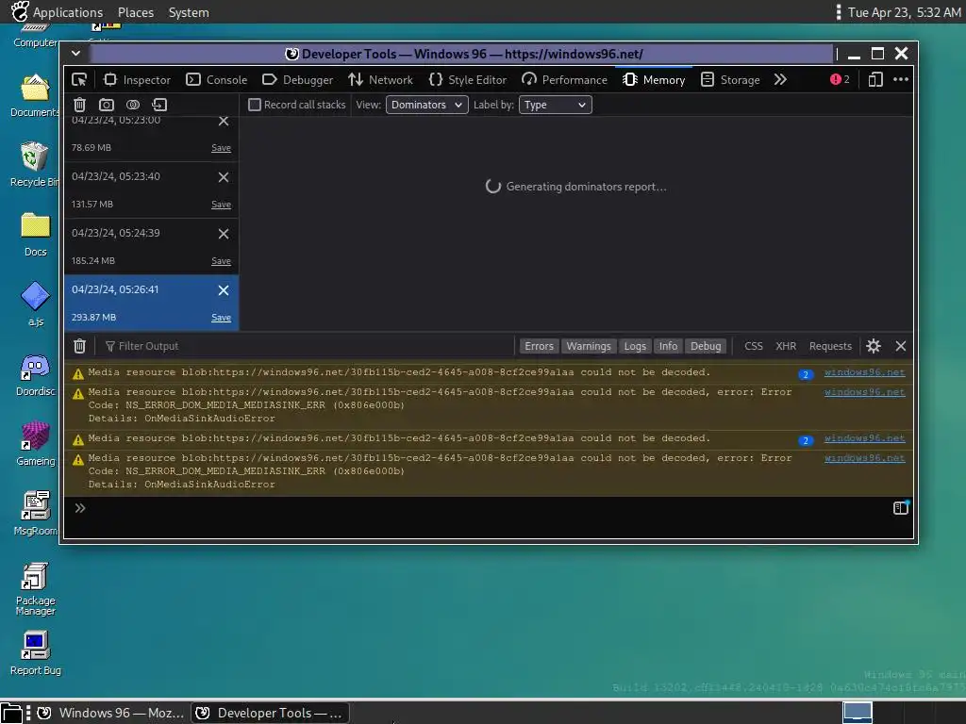966x724 pixels.
Task: Clear console output with trash icon
Action: point(79,346)
